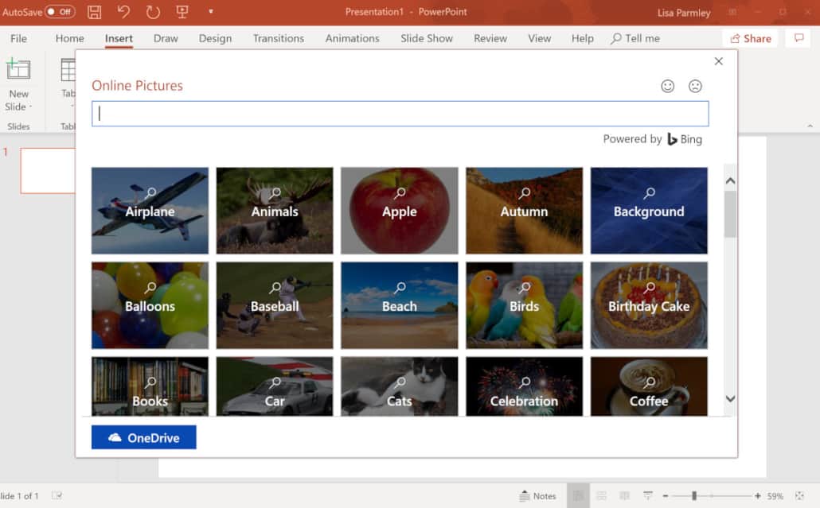Select the Birthday Cake image category
Image resolution: width=820 pixels, height=508 pixels.
pyautogui.click(x=648, y=305)
